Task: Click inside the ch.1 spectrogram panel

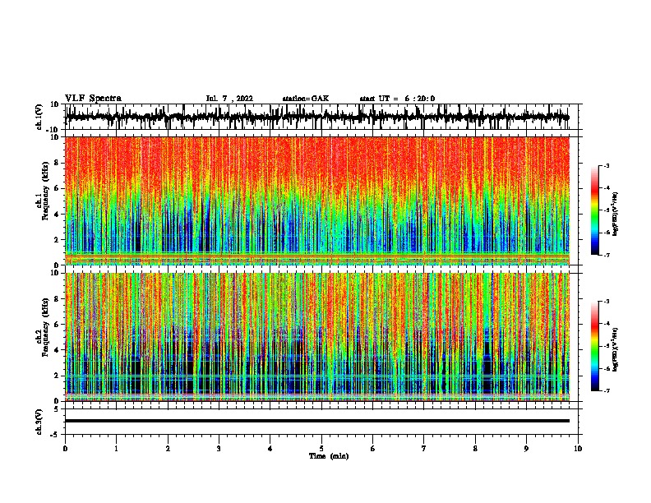Action: point(317,201)
